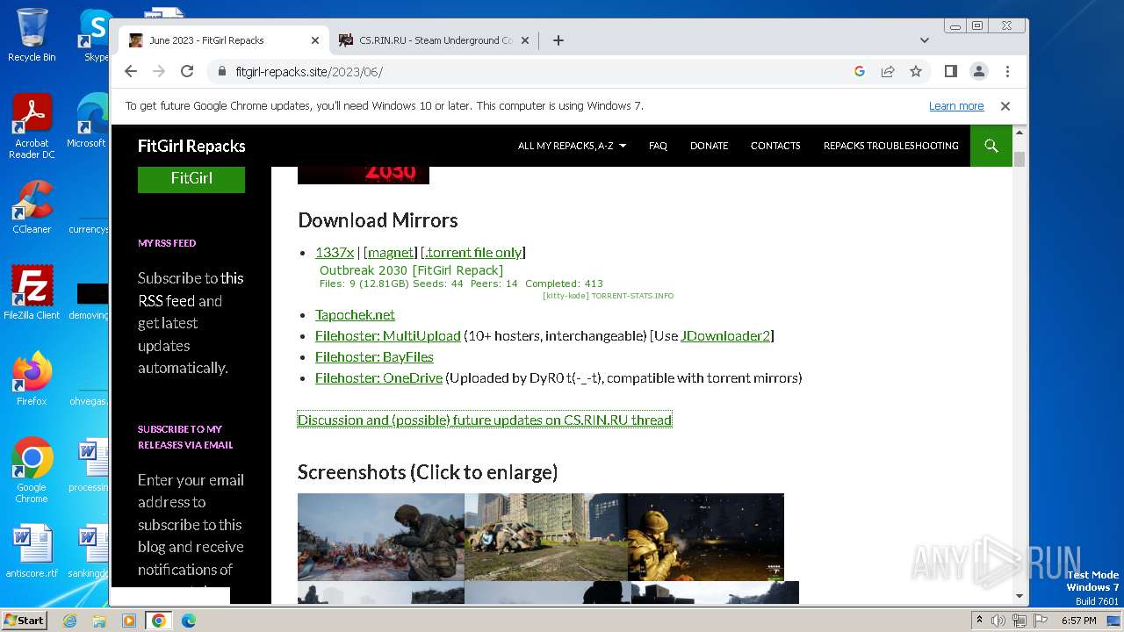
Task: Open the CS.RIN.RU discussion thread link
Action: (x=485, y=420)
